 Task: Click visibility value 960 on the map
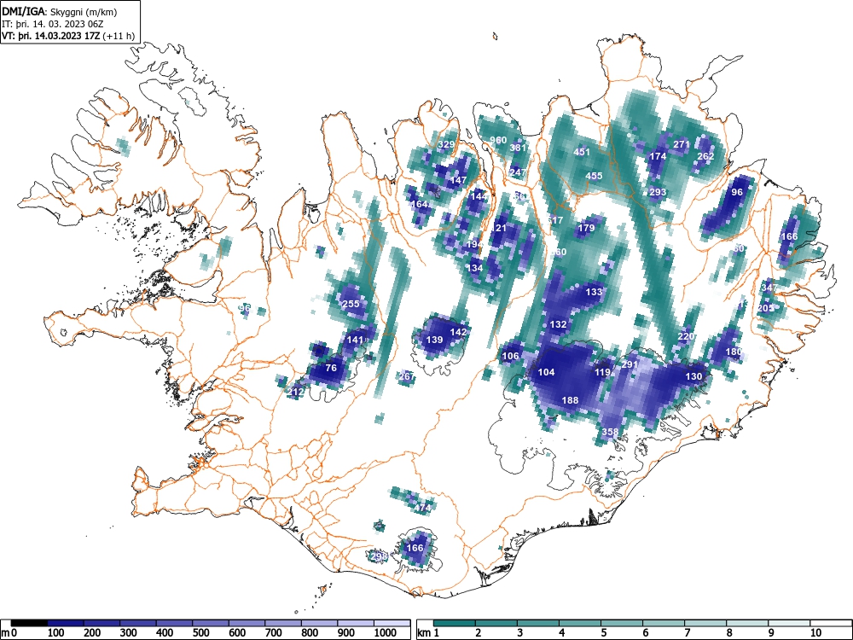[498, 140]
